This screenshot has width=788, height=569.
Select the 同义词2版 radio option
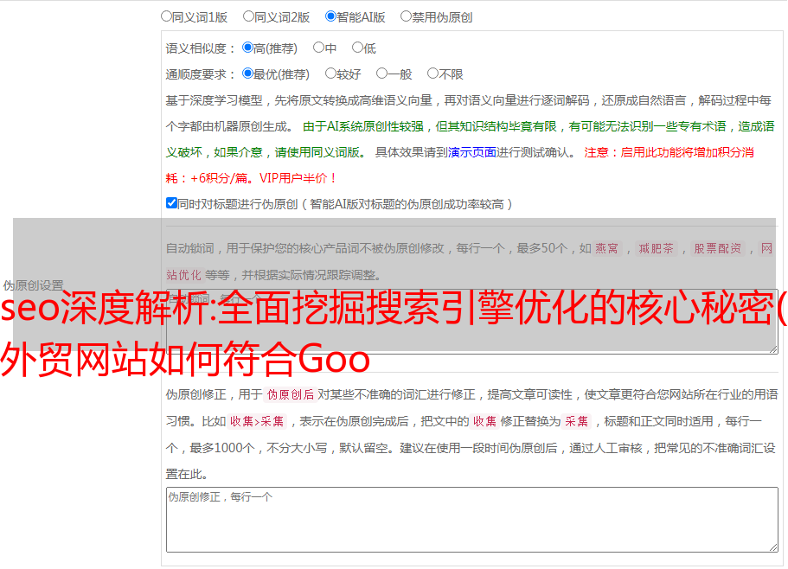pyautogui.click(x=248, y=16)
